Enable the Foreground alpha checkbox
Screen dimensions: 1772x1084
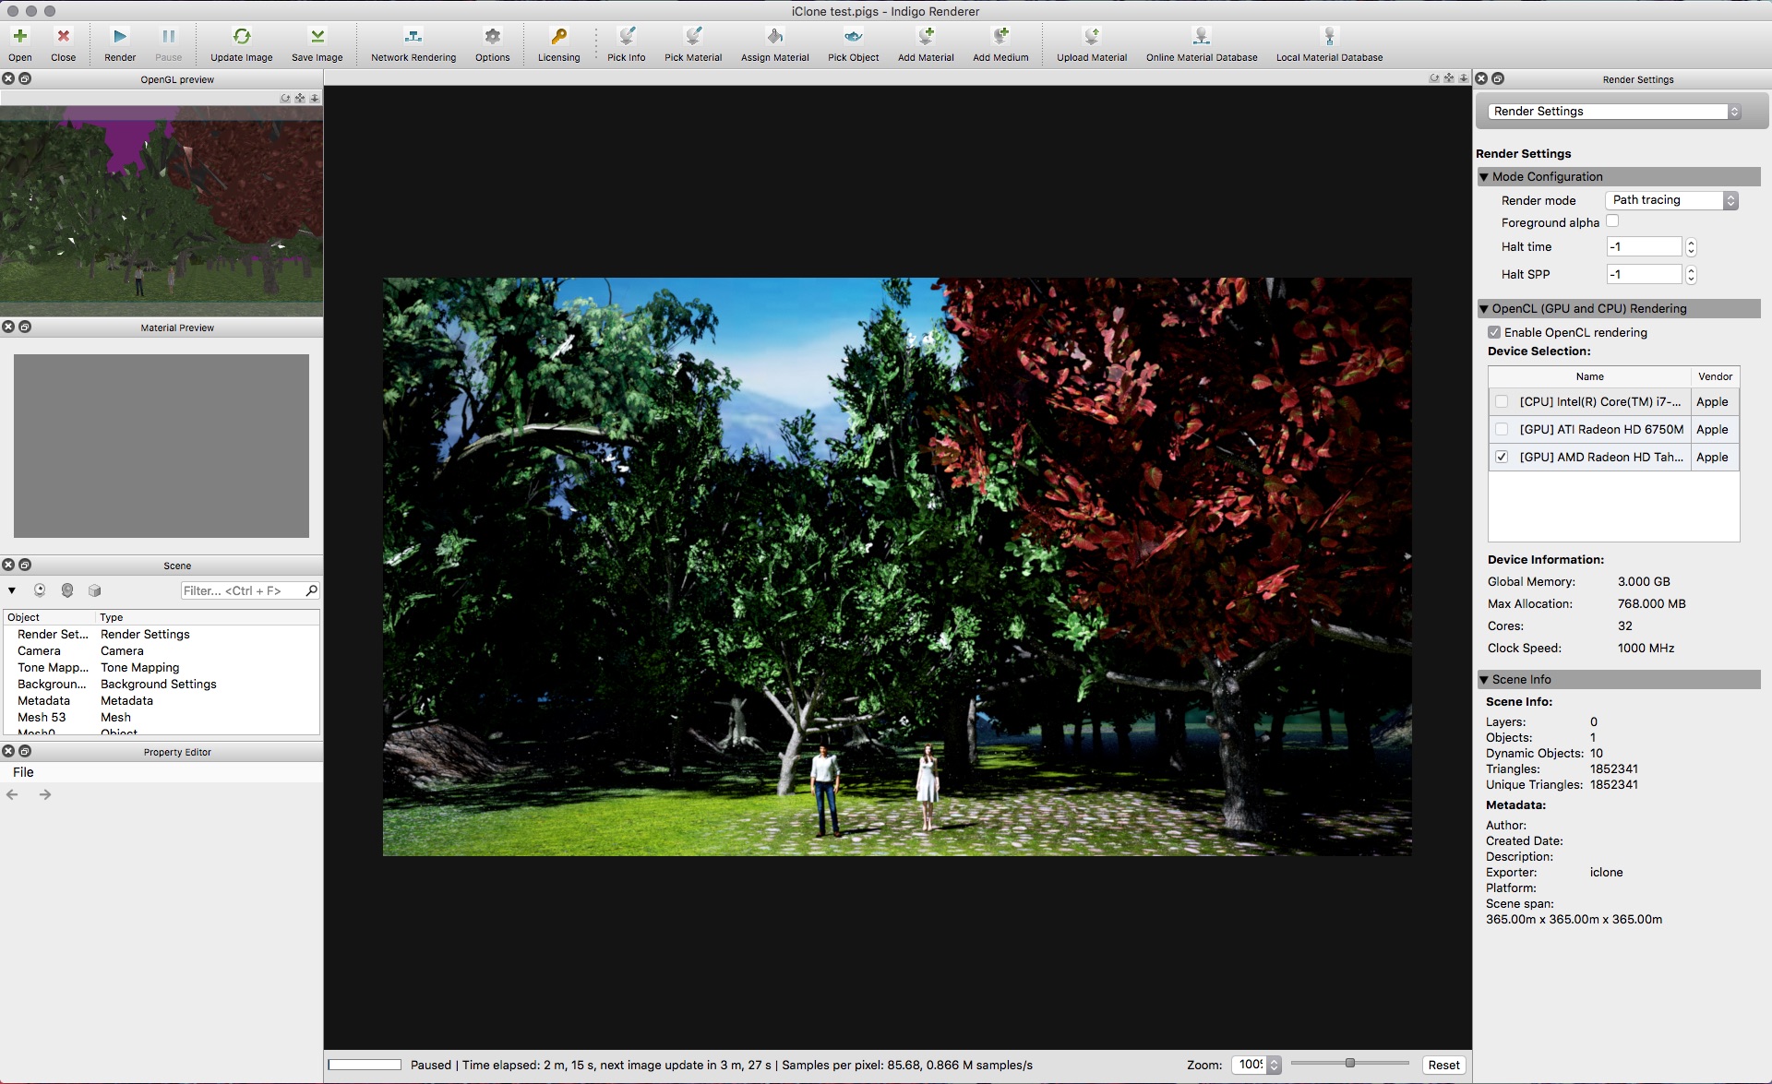(1612, 221)
